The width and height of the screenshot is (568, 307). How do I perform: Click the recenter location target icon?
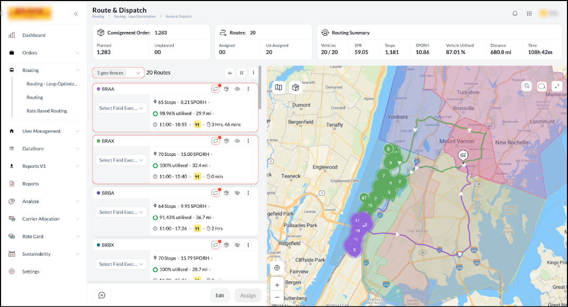[x=277, y=268]
